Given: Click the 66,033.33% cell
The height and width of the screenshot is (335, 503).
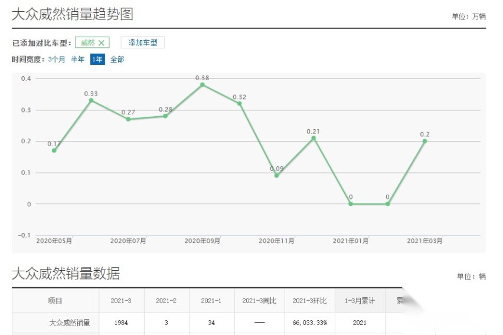Looking at the screenshot, I should coord(309,323).
